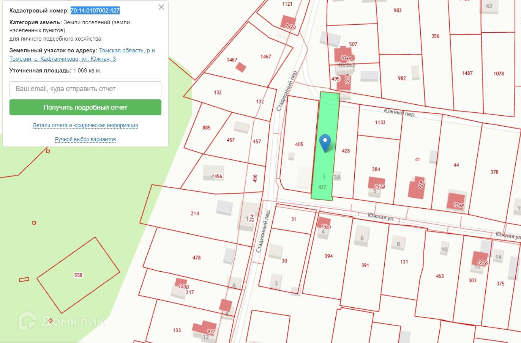
Task: Select parcel 463 on the map
Action: click(x=440, y=276)
